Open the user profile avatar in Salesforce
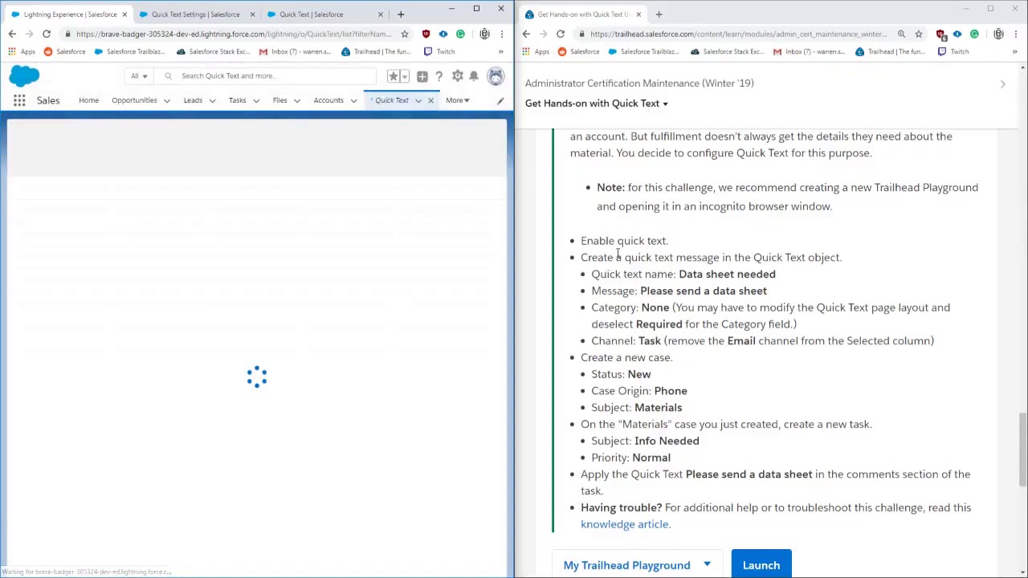Viewport: 1028px width, 578px height. tap(496, 76)
